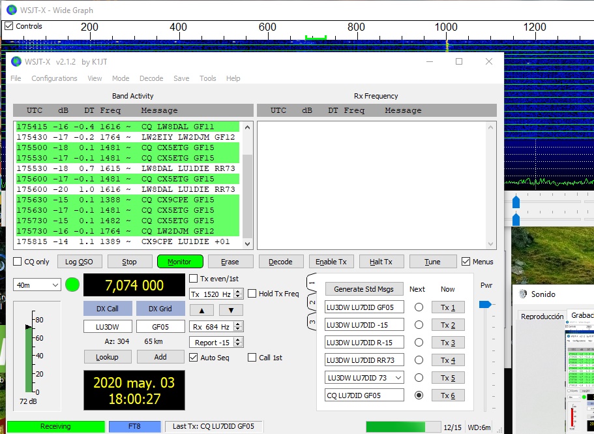Viewport: 594px width, 434px height.
Task: Toggle the Menus checkbox
Action: point(466,262)
